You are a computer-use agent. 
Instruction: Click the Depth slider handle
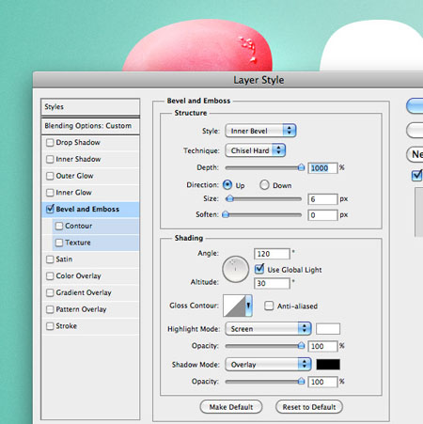click(301, 167)
